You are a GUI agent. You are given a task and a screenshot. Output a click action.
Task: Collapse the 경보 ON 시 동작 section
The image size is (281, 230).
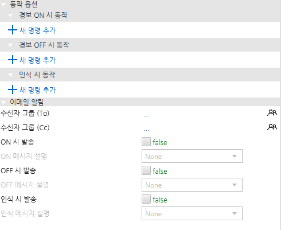click(x=10, y=15)
